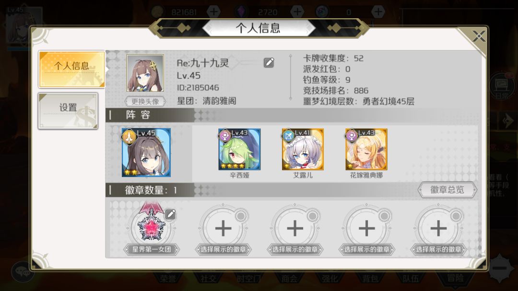Switch to the 设置 tab
Image resolution: width=518 pixels, height=291 pixels.
tap(68, 111)
